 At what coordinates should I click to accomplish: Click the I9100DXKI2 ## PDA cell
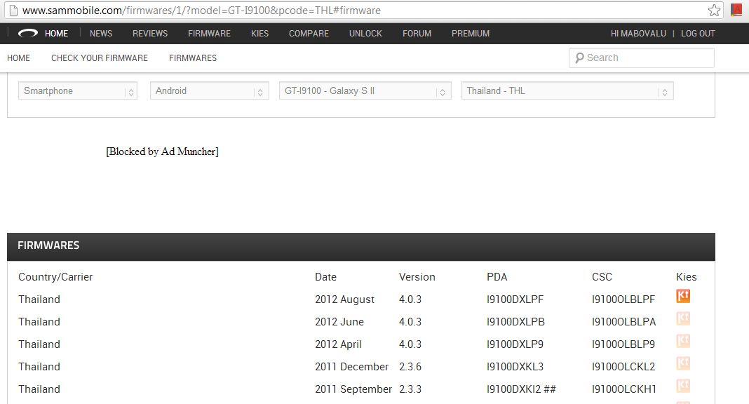pos(521,389)
